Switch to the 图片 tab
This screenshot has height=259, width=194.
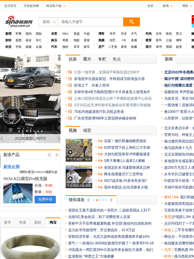coord(87,59)
